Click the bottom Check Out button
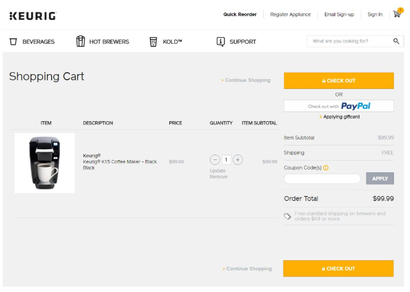 [338, 268]
